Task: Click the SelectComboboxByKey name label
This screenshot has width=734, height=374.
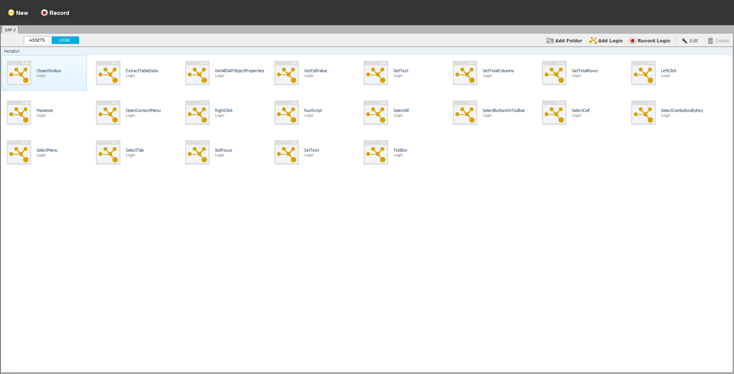Action: point(682,110)
